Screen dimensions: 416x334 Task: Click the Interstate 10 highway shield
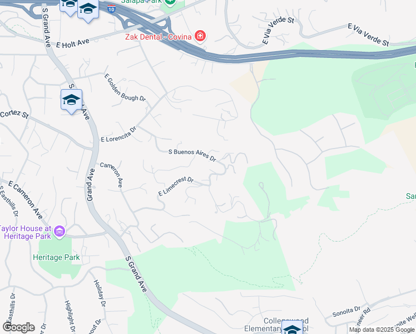click(x=111, y=9)
